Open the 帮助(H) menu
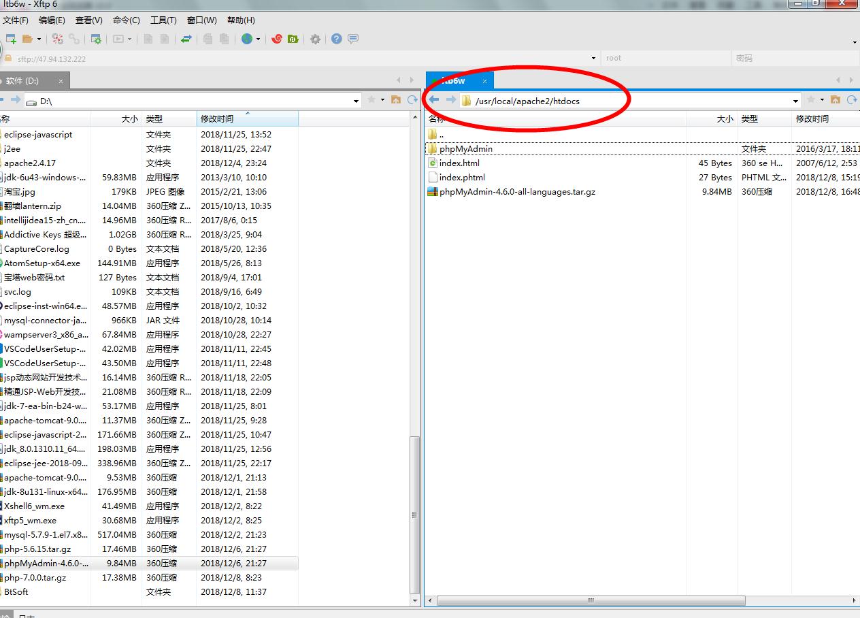Viewport: 860px width, 618px height. coord(241,20)
